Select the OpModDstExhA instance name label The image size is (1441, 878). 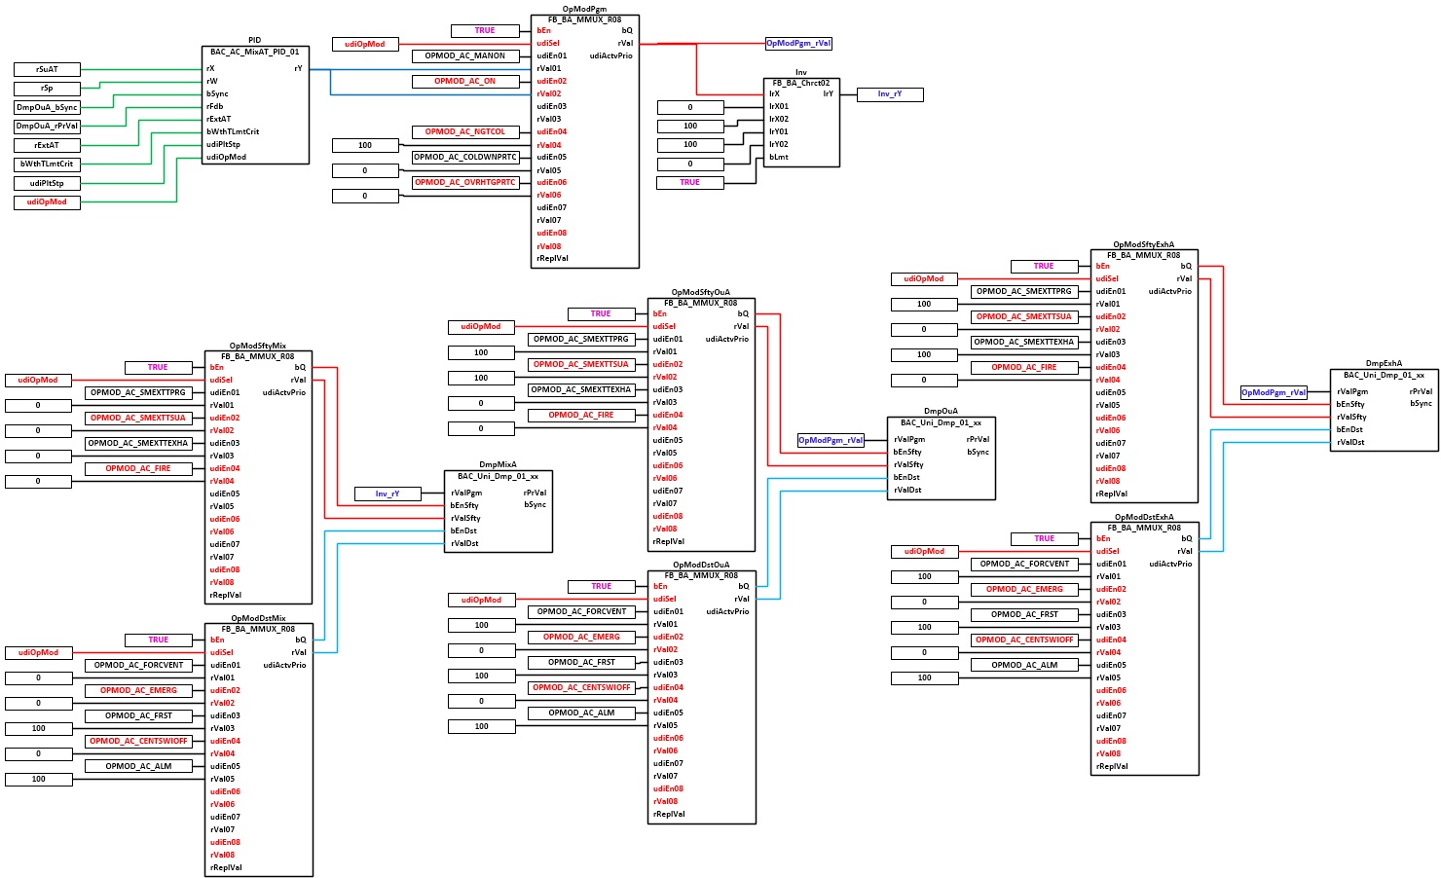pos(1144,517)
